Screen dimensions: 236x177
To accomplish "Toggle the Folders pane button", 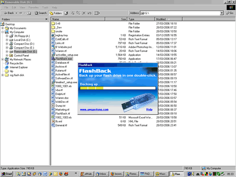I will [x=56, y=13].
